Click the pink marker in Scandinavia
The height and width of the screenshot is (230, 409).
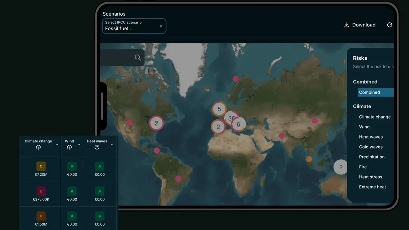click(235, 79)
